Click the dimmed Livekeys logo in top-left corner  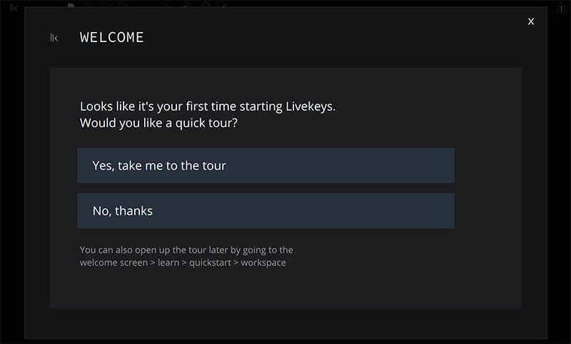point(14,8)
